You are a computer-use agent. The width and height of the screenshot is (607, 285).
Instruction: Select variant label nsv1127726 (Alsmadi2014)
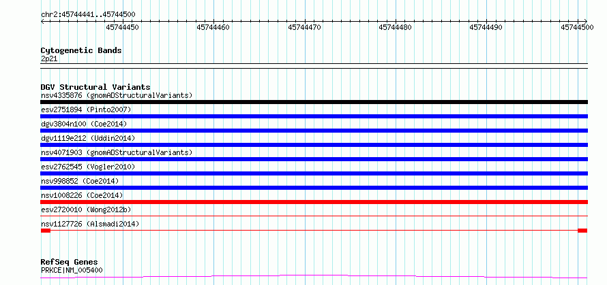click(x=90, y=224)
